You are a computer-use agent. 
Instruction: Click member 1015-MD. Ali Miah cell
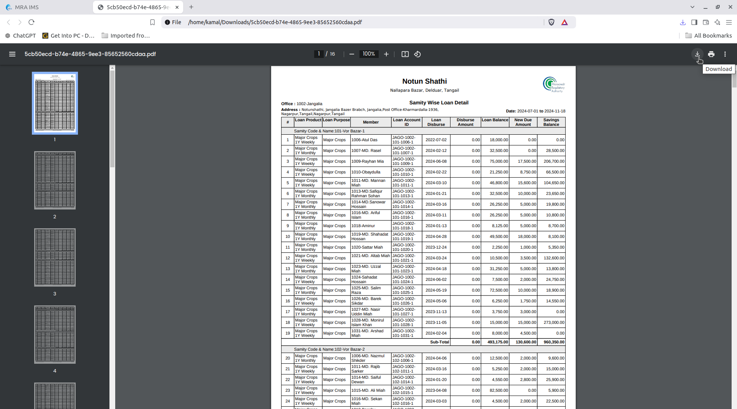click(371, 391)
